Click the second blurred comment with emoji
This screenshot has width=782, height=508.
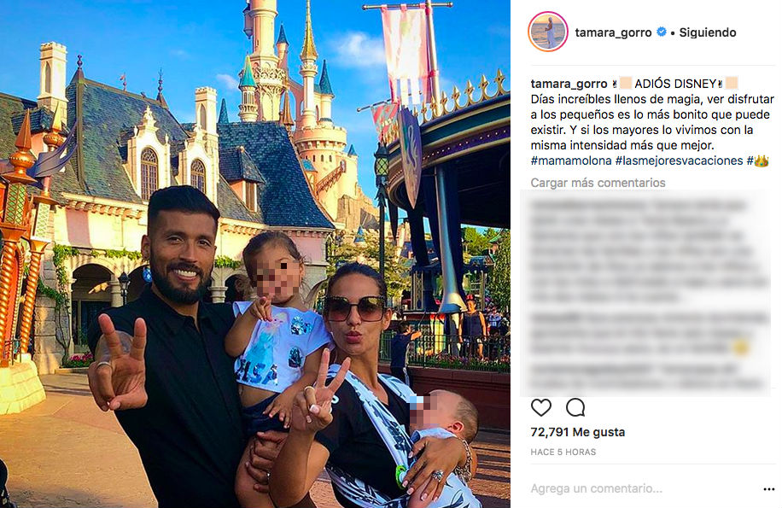click(x=647, y=333)
